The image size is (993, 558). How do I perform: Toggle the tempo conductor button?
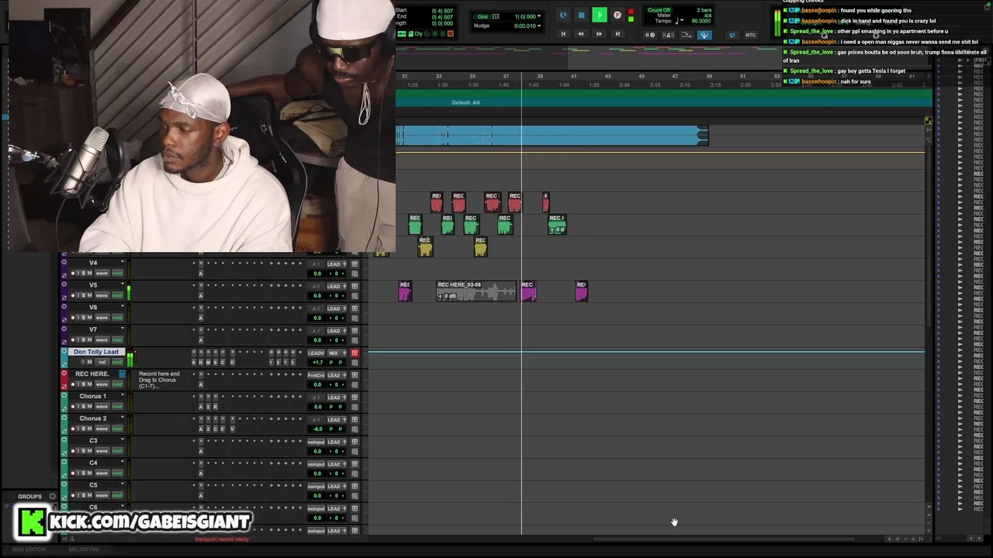(x=704, y=35)
